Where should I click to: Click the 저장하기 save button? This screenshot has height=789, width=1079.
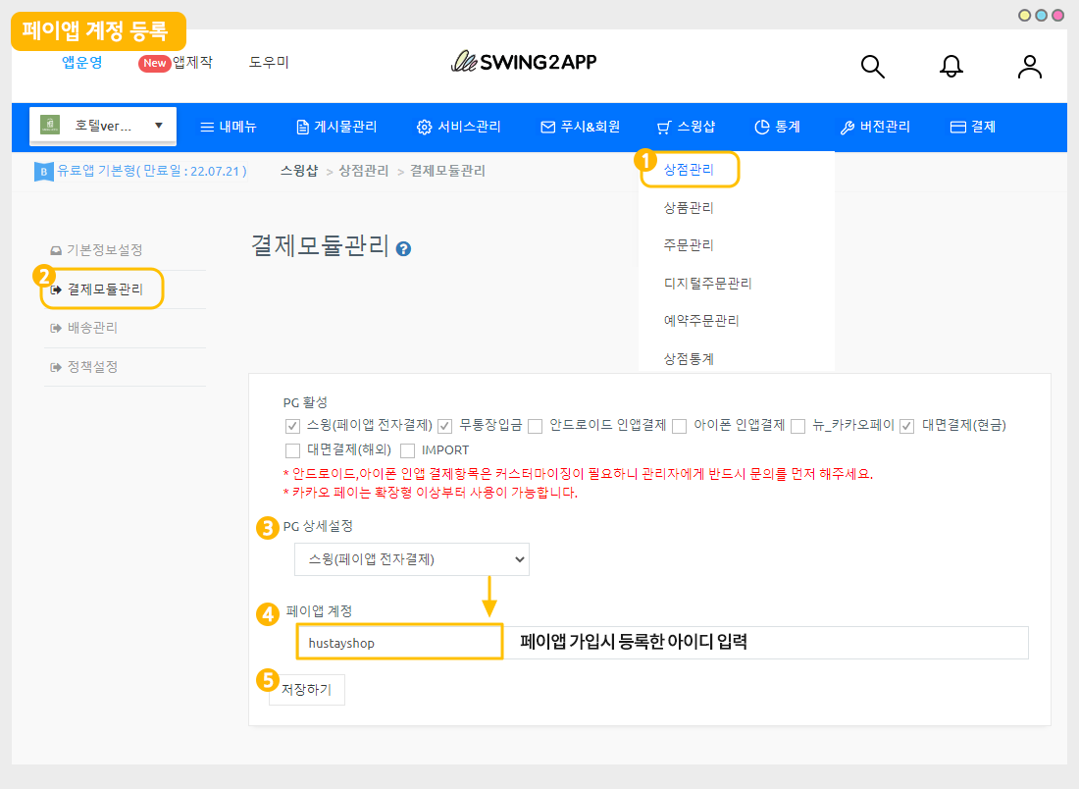click(306, 690)
